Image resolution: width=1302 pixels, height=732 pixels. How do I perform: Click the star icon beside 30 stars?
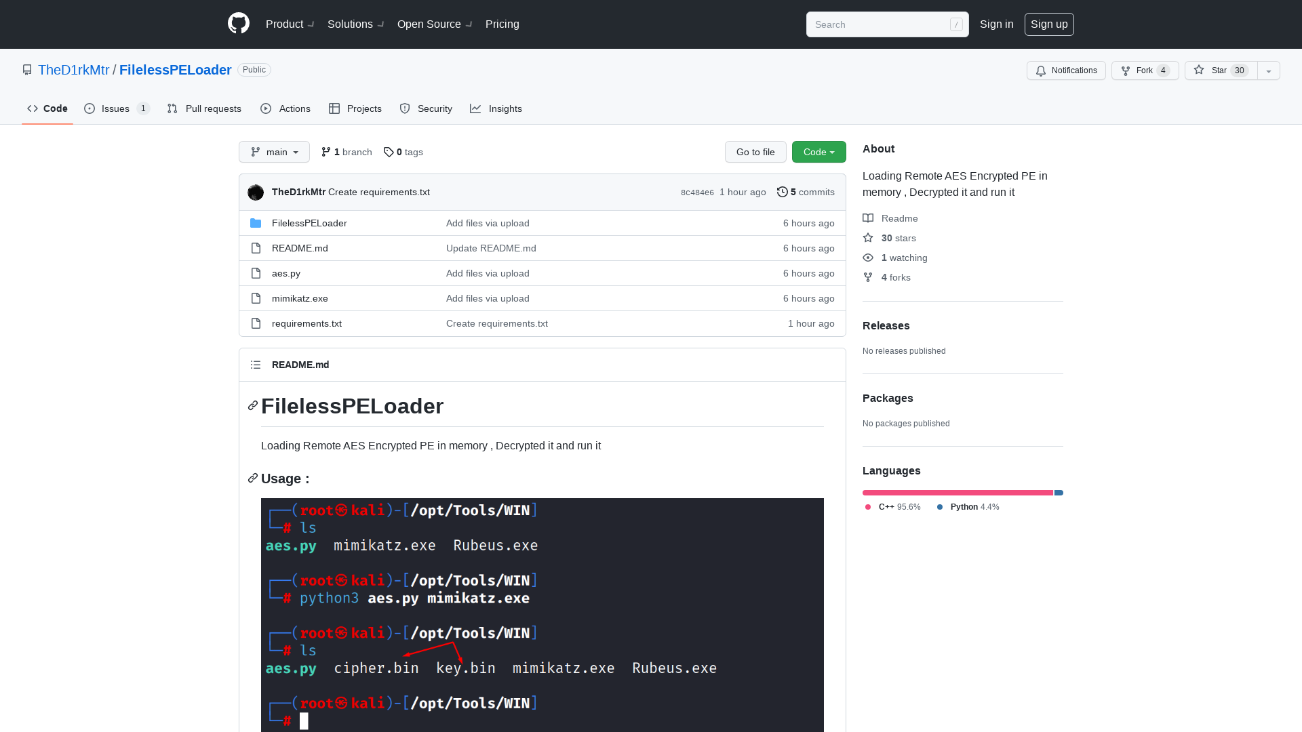(868, 238)
